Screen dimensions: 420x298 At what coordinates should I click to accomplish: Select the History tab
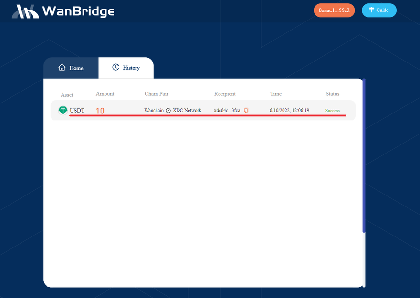(126, 68)
